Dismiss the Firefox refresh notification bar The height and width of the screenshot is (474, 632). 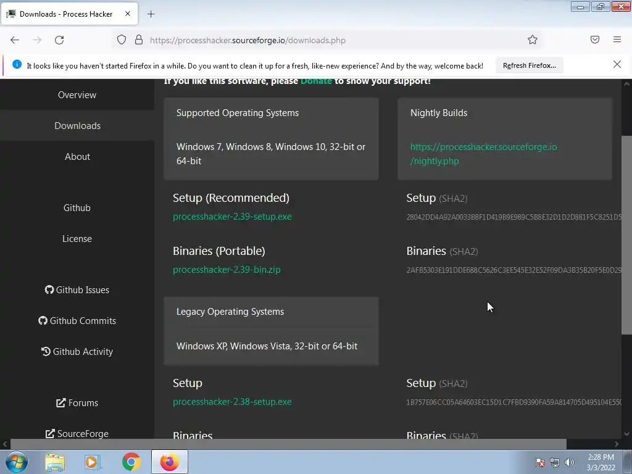617,64
